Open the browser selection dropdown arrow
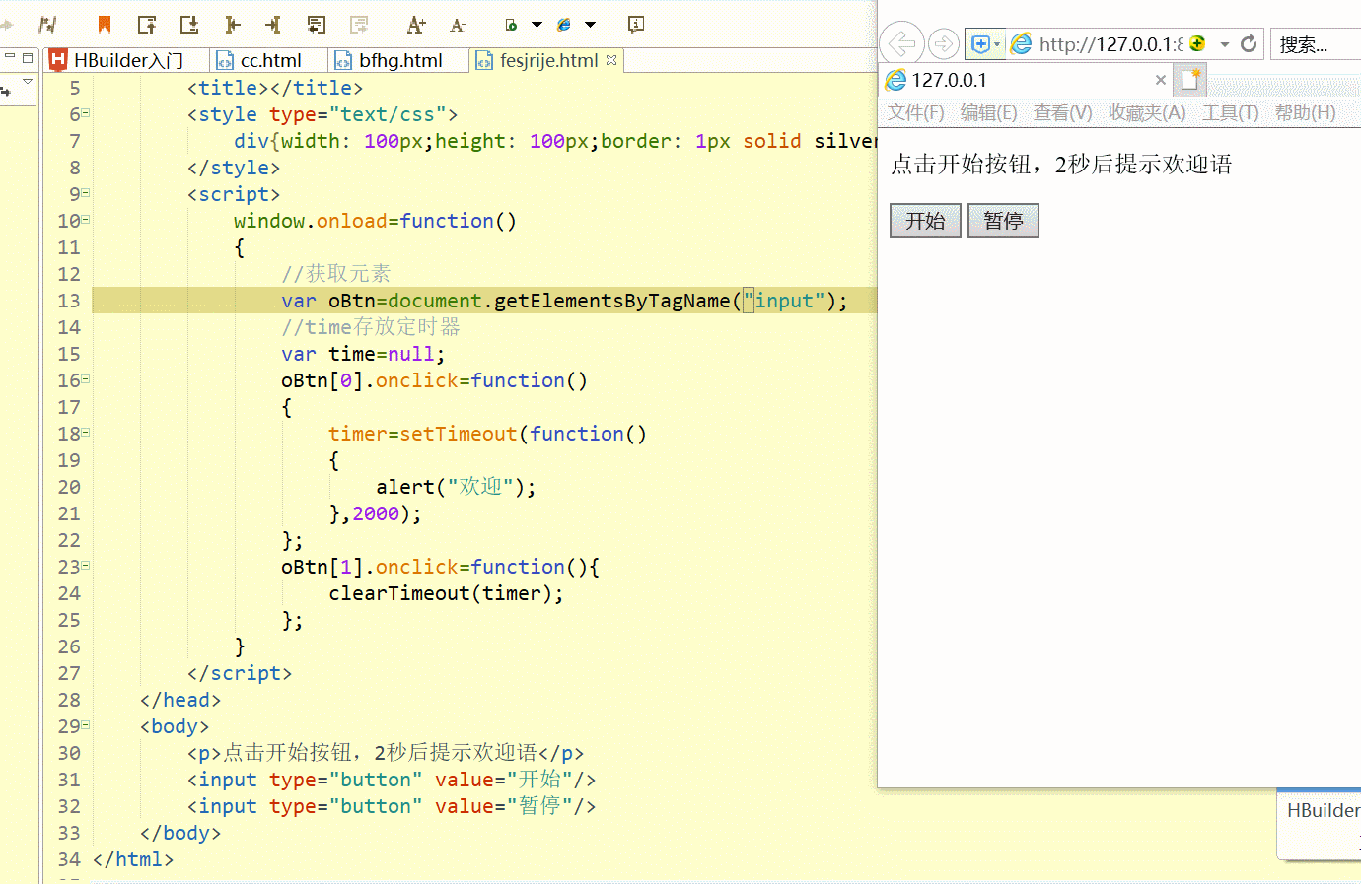This screenshot has height=884, width=1361. tap(591, 25)
